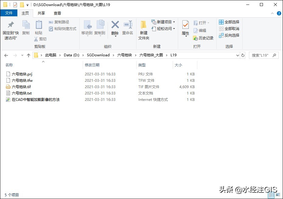Click Data (D:) in the address path
Screen dimensions: 283x199
[72, 55]
